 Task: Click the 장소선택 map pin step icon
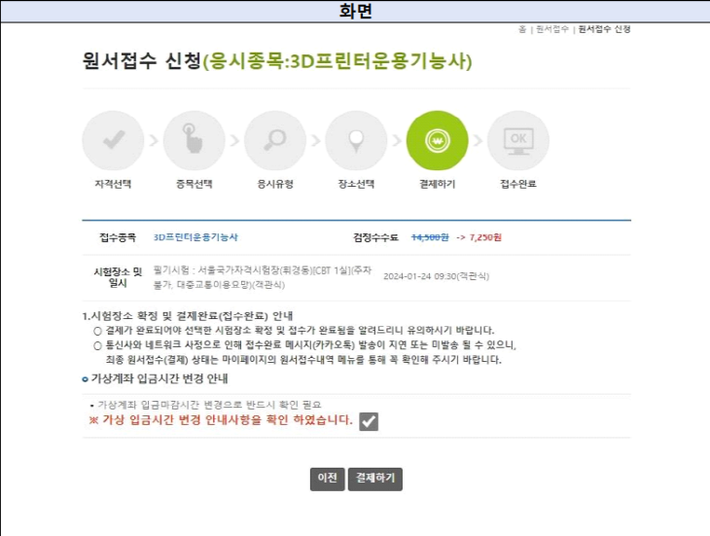(x=356, y=140)
